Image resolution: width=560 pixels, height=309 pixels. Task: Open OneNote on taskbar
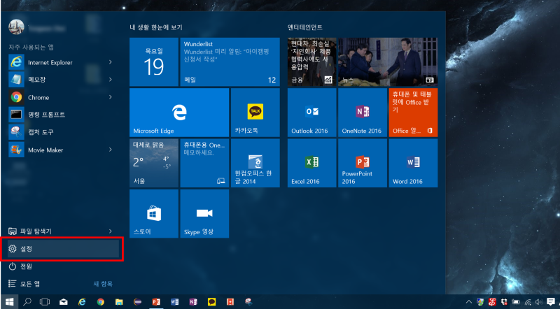tap(193, 302)
